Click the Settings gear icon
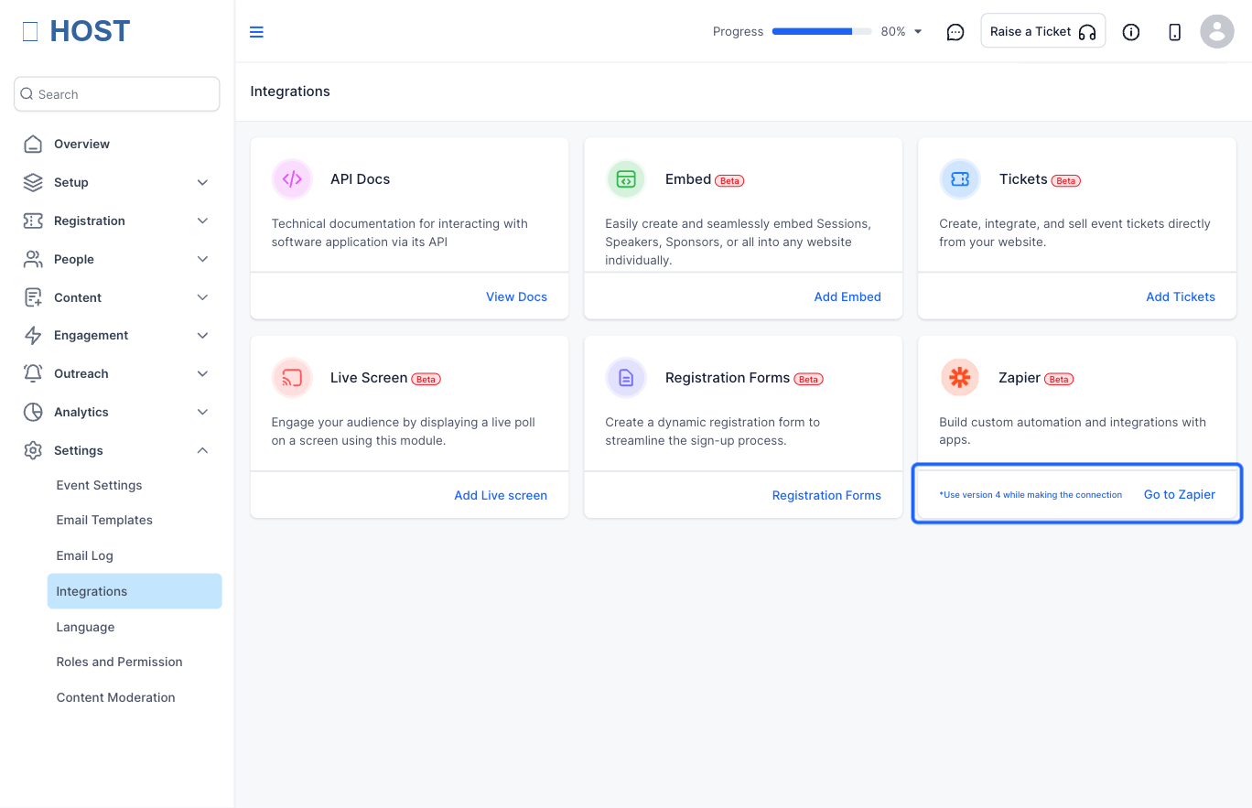The height and width of the screenshot is (808, 1252). pos(33,450)
